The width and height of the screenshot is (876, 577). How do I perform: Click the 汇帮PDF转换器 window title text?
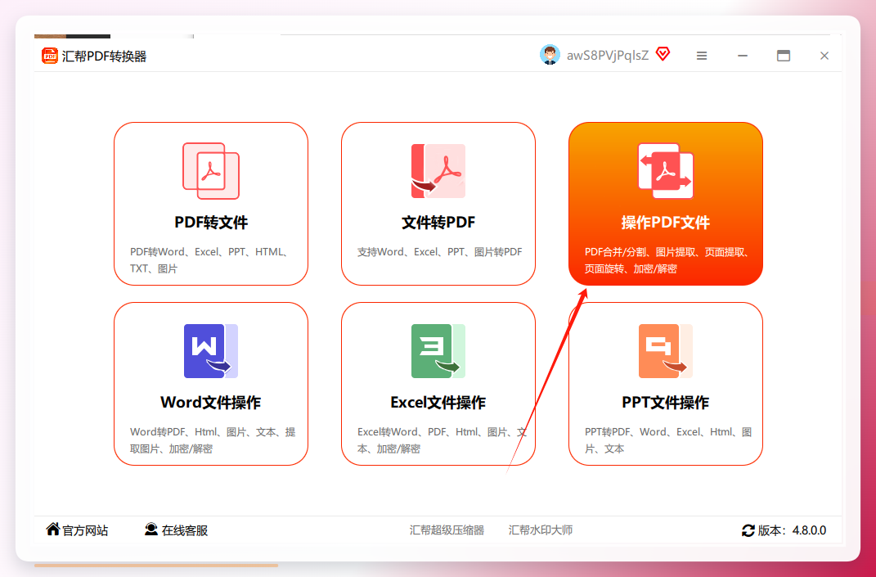104,56
